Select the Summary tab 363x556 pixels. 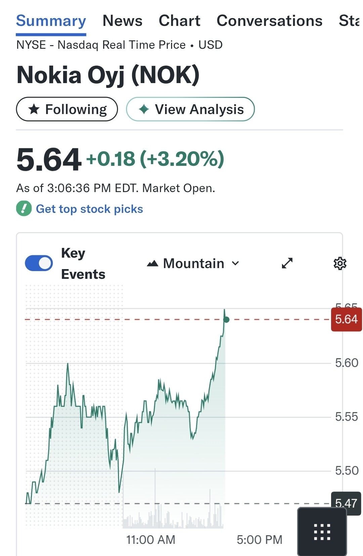(x=51, y=21)
